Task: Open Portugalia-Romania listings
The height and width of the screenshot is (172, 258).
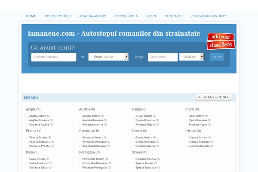Action: point(97,163)
